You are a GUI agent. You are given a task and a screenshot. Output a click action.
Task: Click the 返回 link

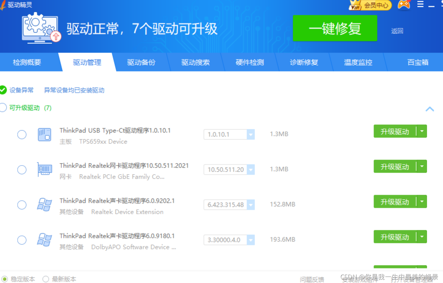pos(397,31)
